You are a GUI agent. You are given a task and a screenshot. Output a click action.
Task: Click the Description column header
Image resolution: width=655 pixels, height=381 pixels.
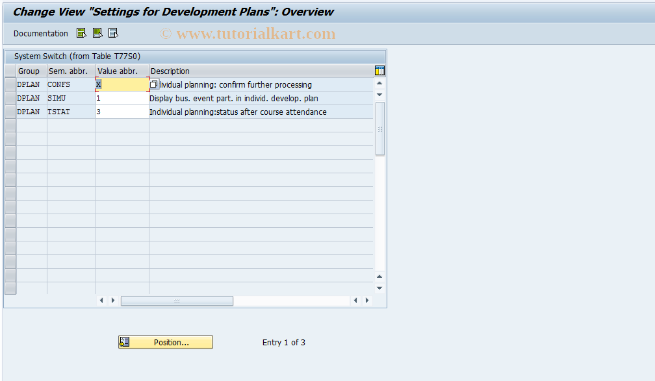pos(261,71)
